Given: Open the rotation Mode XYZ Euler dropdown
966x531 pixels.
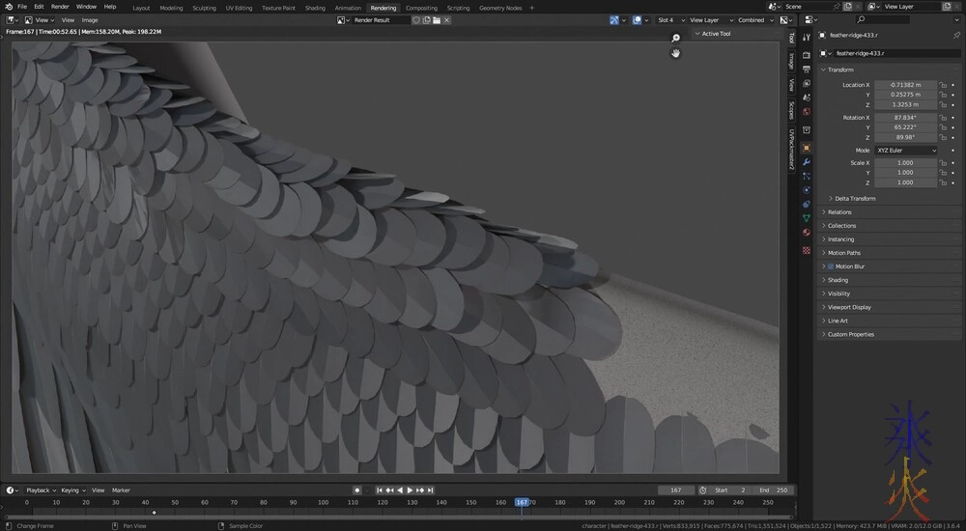Looking at the screenshot, I should click(x=906, y=151).
